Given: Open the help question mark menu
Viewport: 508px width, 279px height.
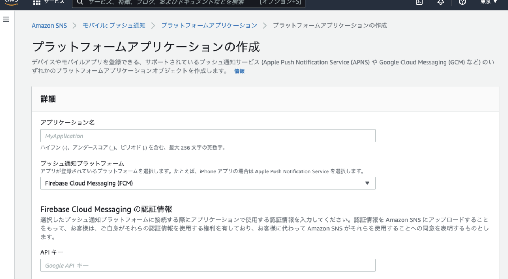Looking at the screenshot, I should 463,2.
